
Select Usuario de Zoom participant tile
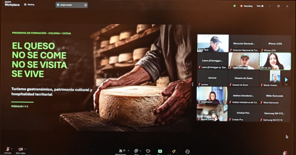244,78
